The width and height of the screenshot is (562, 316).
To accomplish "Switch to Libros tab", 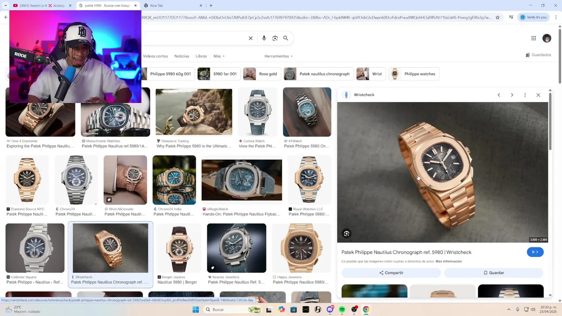I will coord(201,56).
